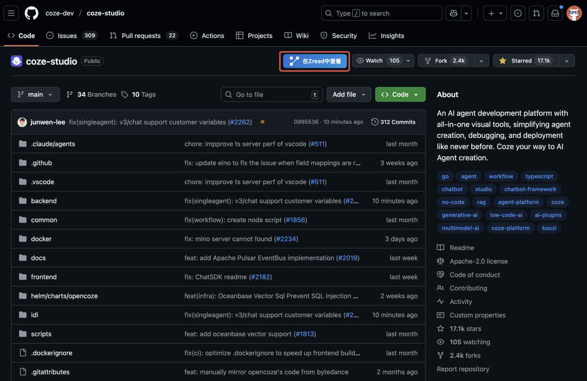Click the folder icon for backend
This screenshot has height=381, width=587.
pos(23,201)
